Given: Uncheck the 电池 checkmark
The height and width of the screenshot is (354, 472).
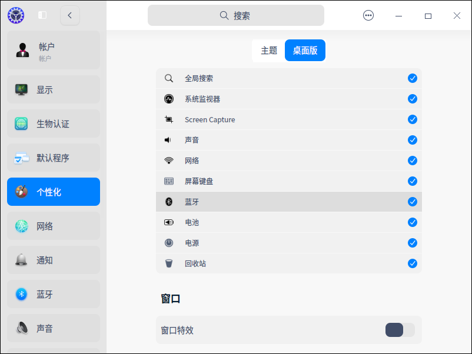Looking at the screenshot, I should [413, 222].
